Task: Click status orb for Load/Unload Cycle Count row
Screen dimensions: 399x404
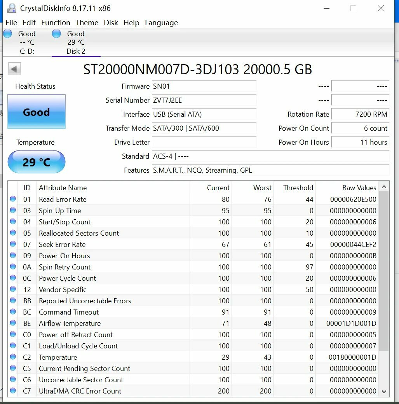Action: 13,346
